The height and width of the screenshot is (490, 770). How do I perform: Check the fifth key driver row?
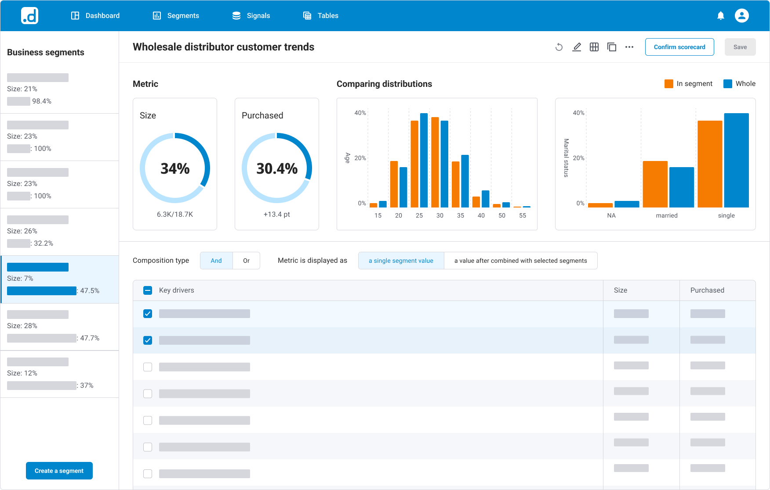[x=148, y=420]
